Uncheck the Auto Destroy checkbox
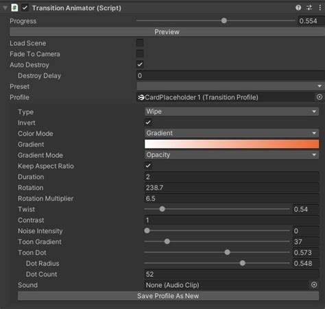The height and width of the screenshot is (309, 325). tap(140, 64)
